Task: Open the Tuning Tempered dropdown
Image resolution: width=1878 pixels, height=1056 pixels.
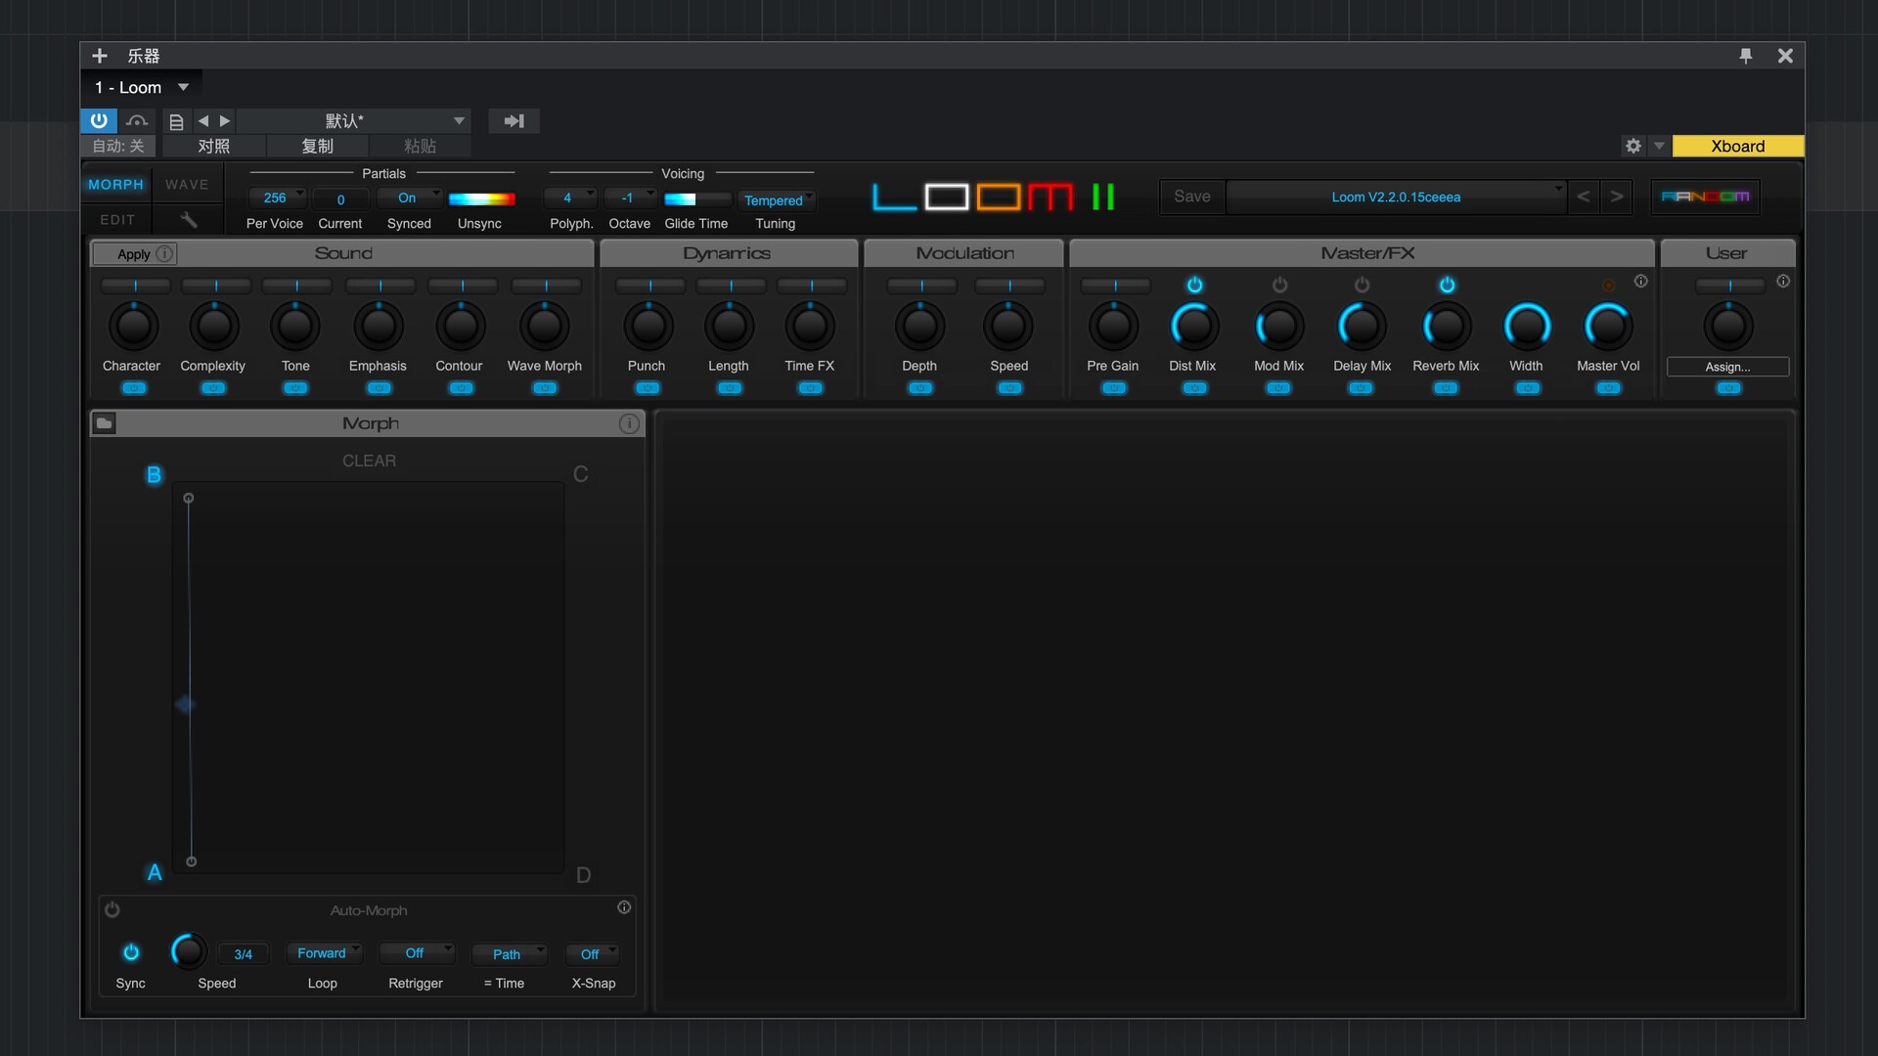Action: click(x=777, y=199)
